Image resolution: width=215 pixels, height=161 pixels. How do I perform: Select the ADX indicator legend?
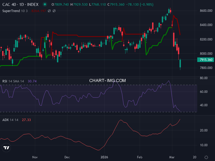click(x=5, y=120)
